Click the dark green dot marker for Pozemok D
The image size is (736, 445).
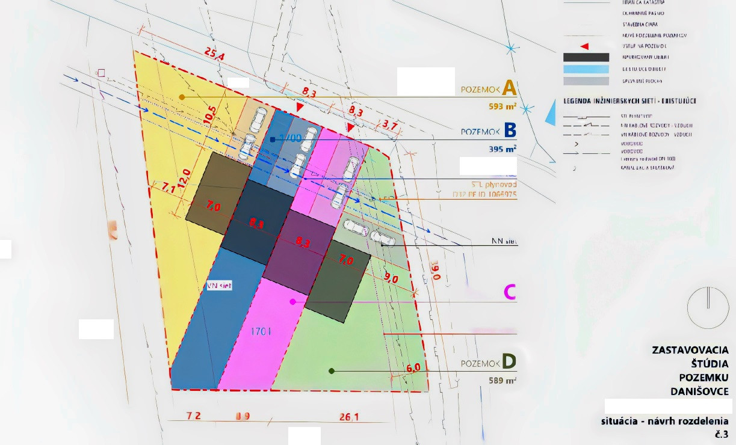pyautogui.click(x=332, y=370)
